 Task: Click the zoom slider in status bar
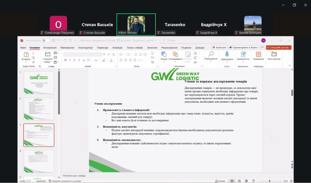pyautogui.click(x=269, y=181)
